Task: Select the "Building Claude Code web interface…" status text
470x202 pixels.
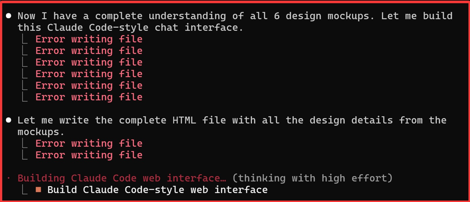Action: tap(122, 178)
